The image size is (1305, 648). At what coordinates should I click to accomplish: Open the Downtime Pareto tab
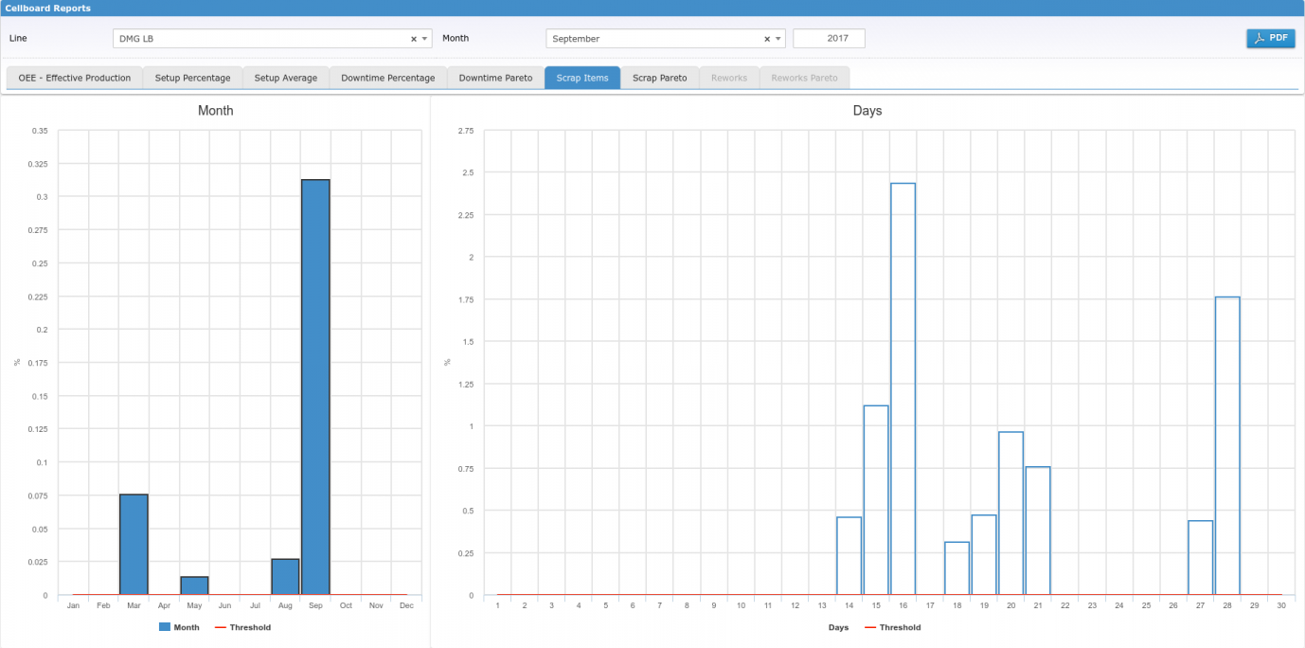495,78
